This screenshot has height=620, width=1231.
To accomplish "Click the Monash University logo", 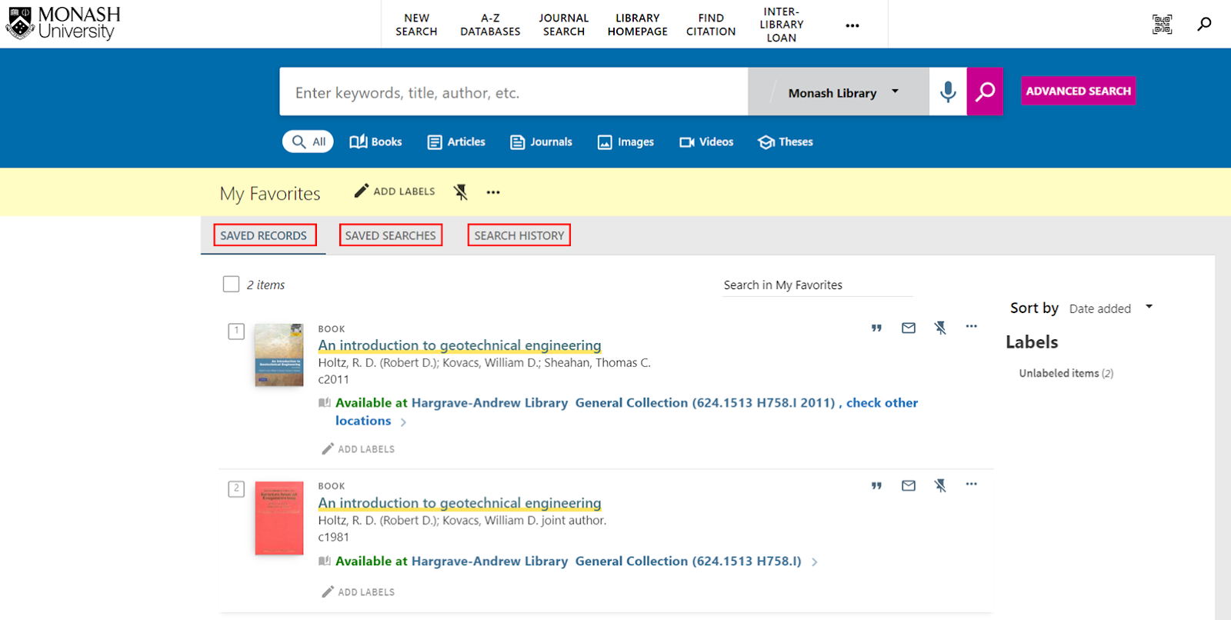I will 63,23.
